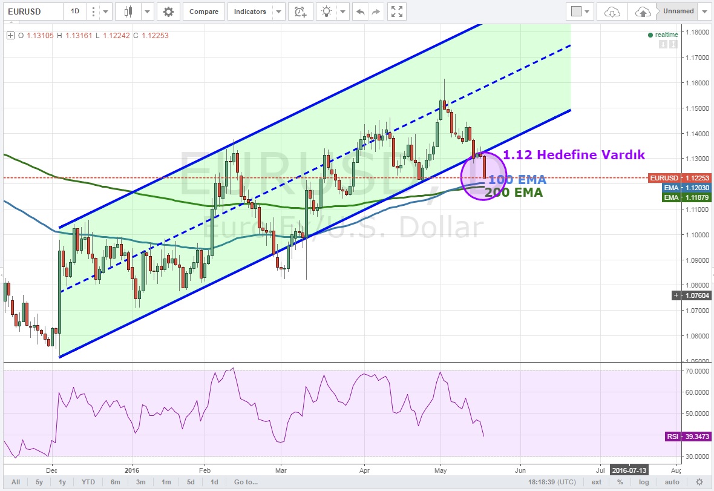Click the Compare button

[x=203, y=12]
